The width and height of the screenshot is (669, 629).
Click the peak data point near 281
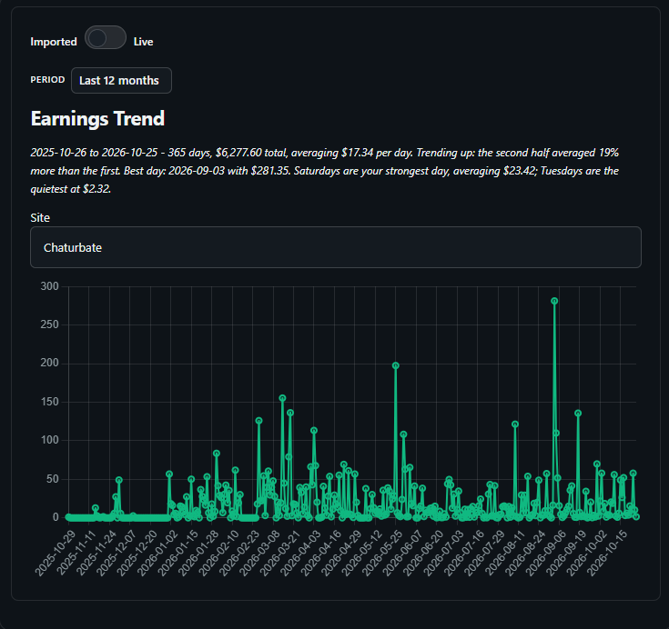click(554, 301)
